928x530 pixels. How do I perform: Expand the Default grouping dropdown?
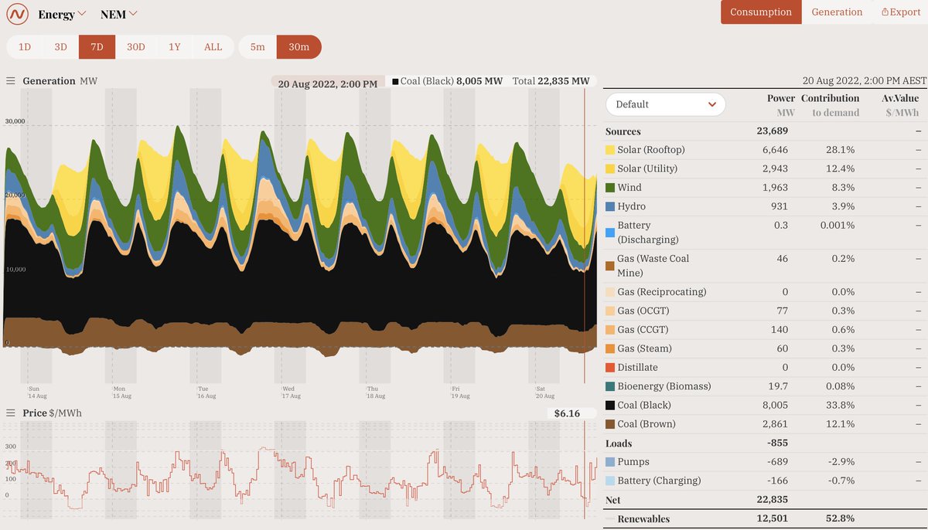[x=666, y=104]
